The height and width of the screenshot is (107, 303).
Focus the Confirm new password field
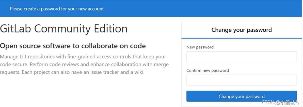point(241,80)
